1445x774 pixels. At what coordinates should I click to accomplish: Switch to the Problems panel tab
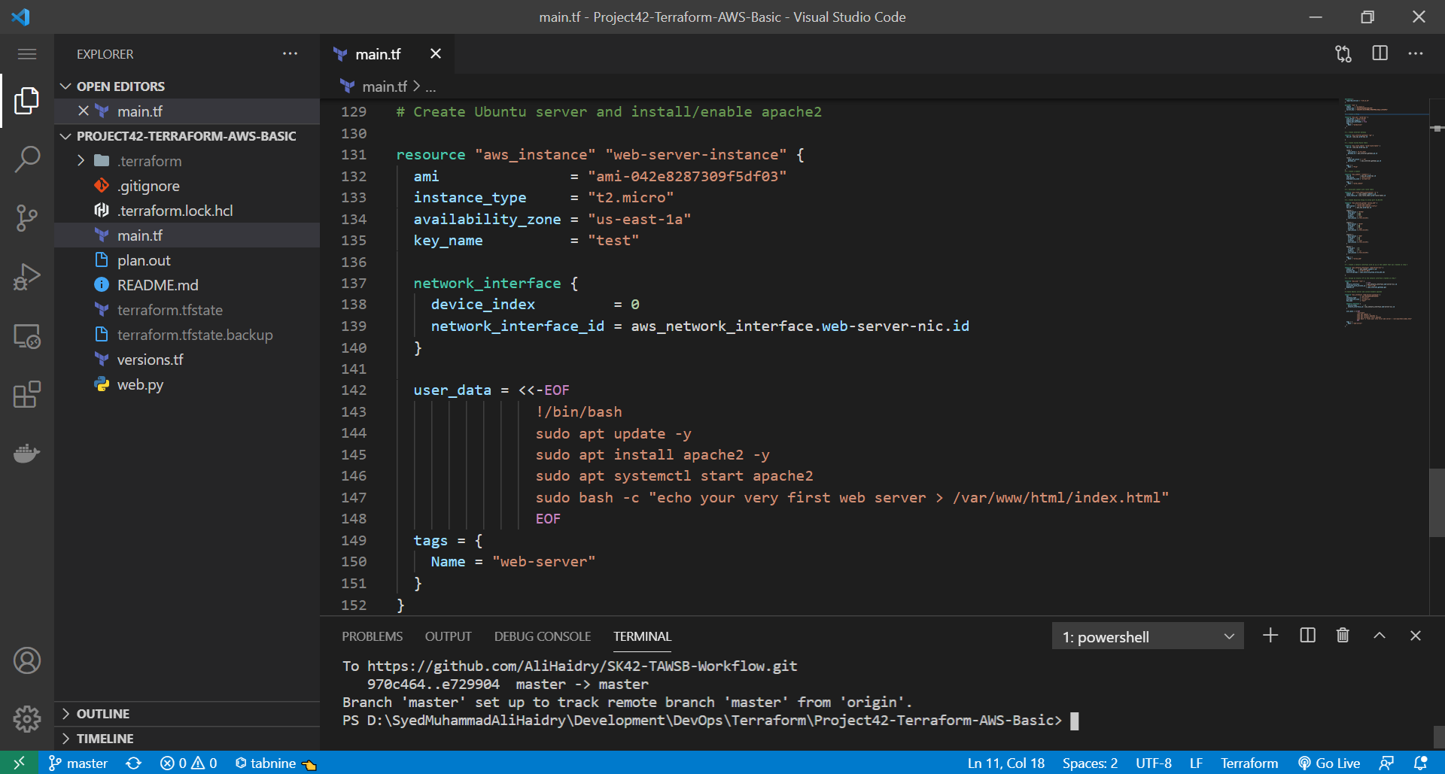pyautogui.click(x=373, y=636)
